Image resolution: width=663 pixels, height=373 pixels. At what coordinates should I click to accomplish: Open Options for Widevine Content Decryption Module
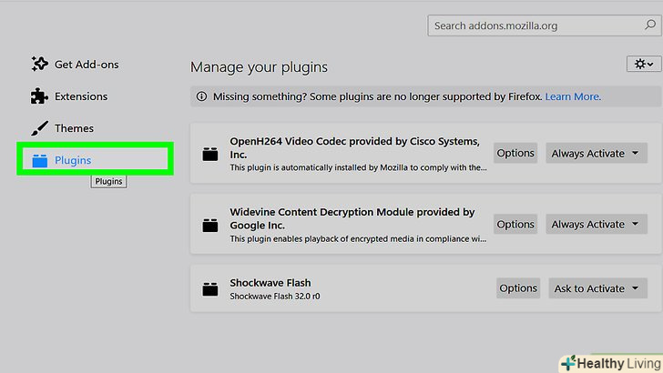[515, 225]
